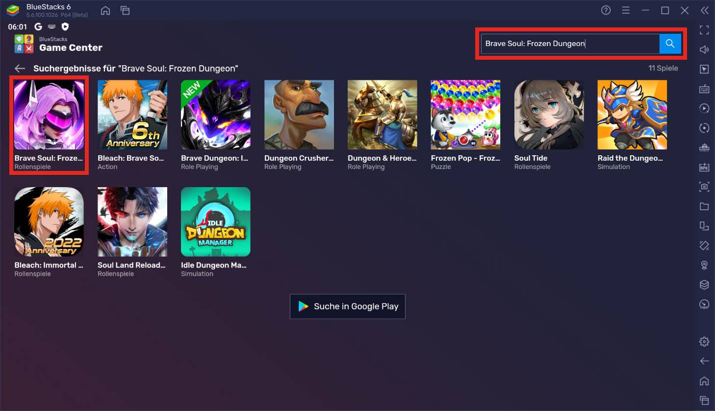Click the Brave Soul: Froze... title text
This screenshot has width=715, height=411.
pyautogui.click(x=49, y=158)
